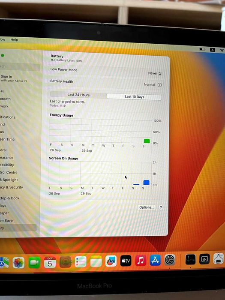Select Appearance in the sidebar
Screen dimensions: 225x300
pos(7,158)
